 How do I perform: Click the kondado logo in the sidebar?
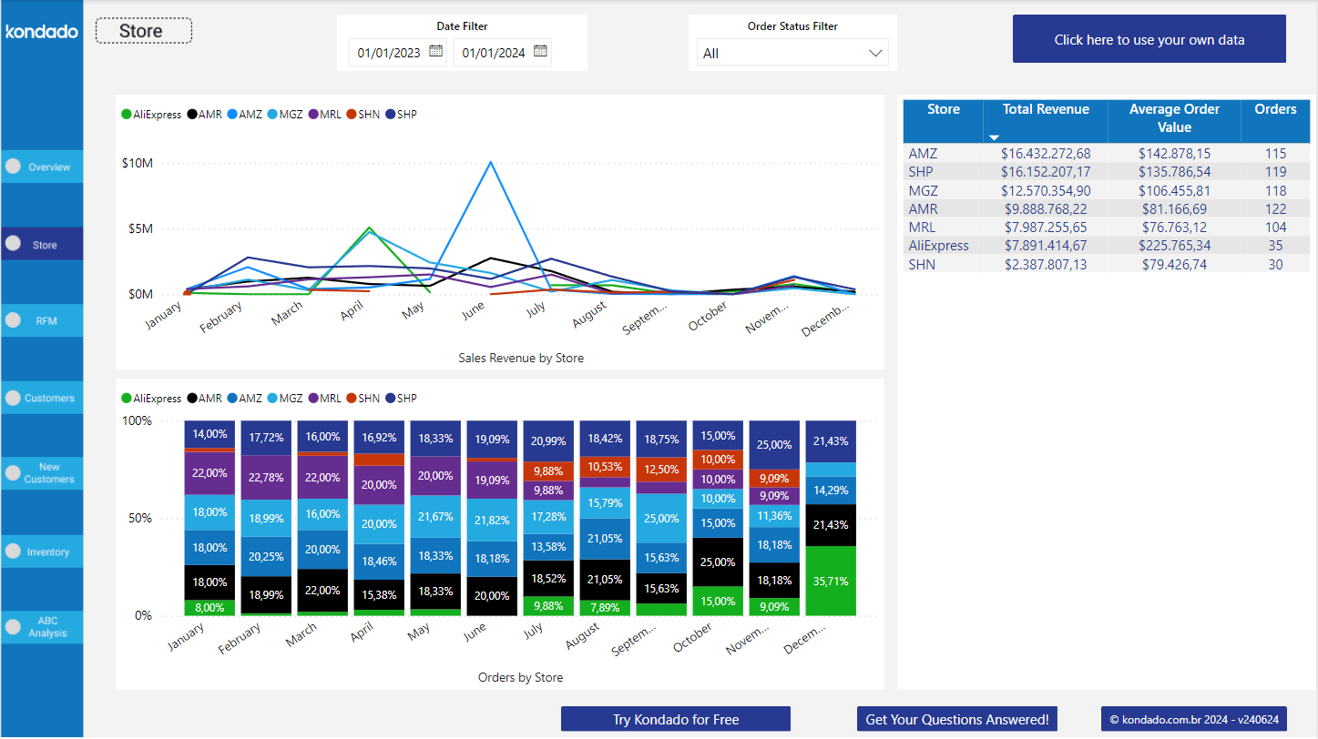pos(41,31)
